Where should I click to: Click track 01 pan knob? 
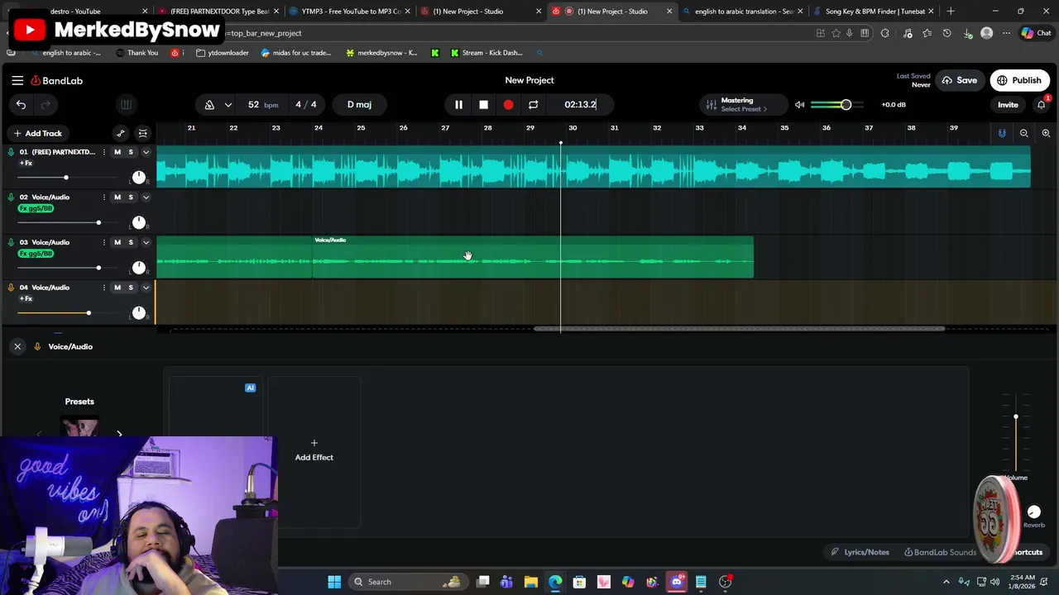(x=139, y=178)
